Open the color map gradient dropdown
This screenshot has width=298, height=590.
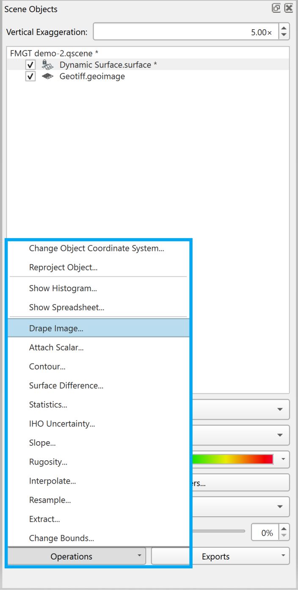click(283, 459)
